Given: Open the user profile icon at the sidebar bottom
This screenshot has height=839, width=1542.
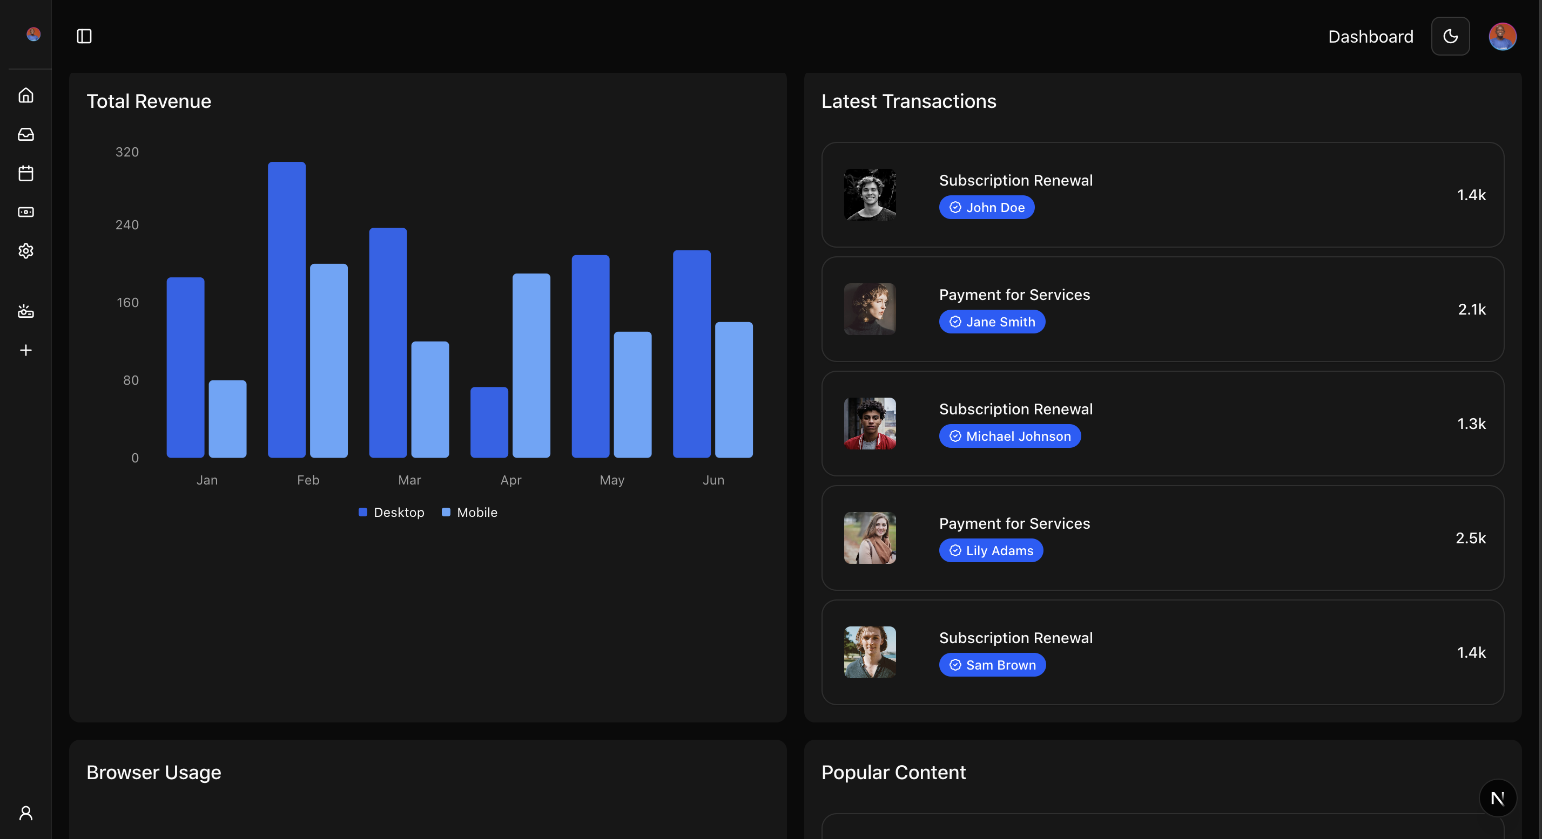Looking at the screenshot, I should 26,813.
